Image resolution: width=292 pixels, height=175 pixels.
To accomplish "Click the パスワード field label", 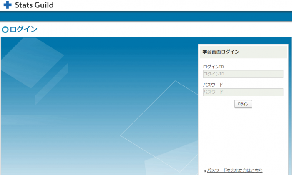I will (x=213, y=85).
